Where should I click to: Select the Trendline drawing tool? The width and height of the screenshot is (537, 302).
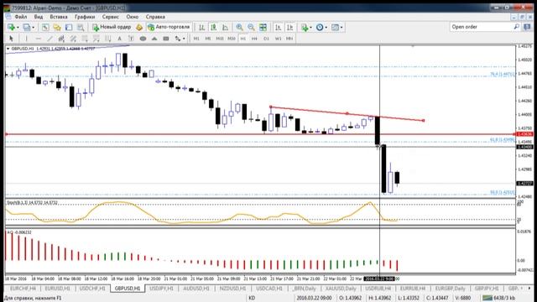point(50,39)
